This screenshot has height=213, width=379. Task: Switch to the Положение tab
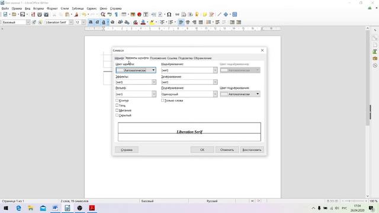pyautogui.click(x=158, y=58)
